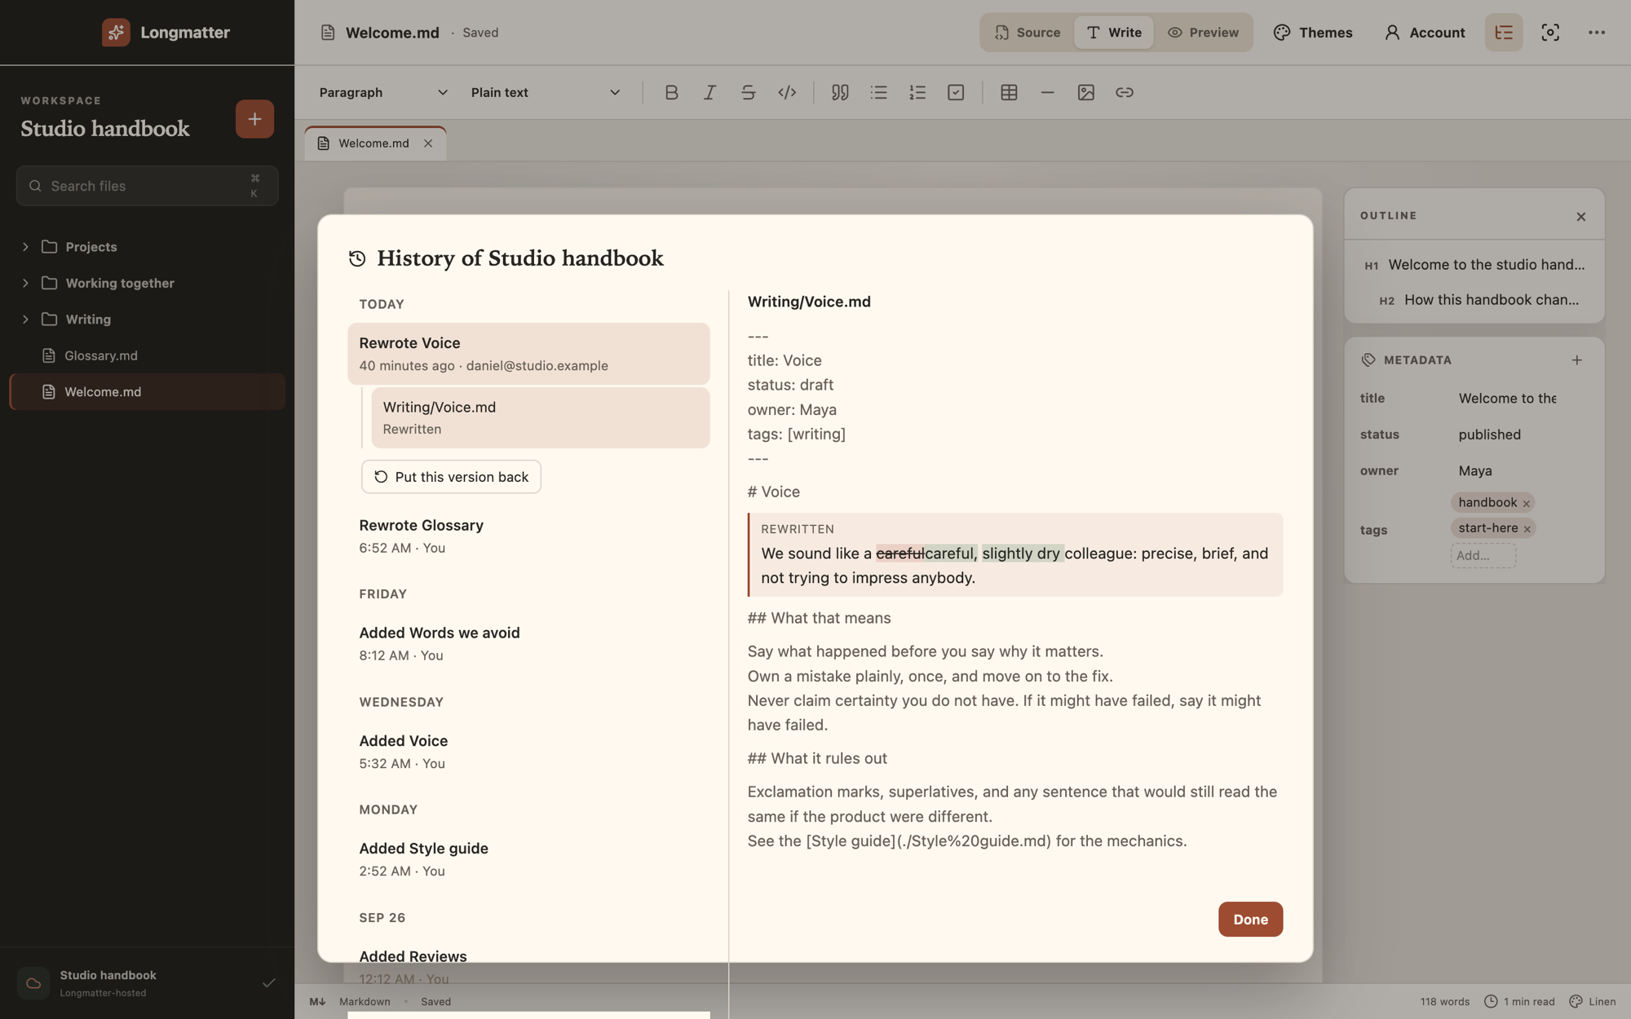Screen dimensions: 1631x1019
Task: Close the Welcome.md tab
Action: pyautogui.click(x=428, y=143)
